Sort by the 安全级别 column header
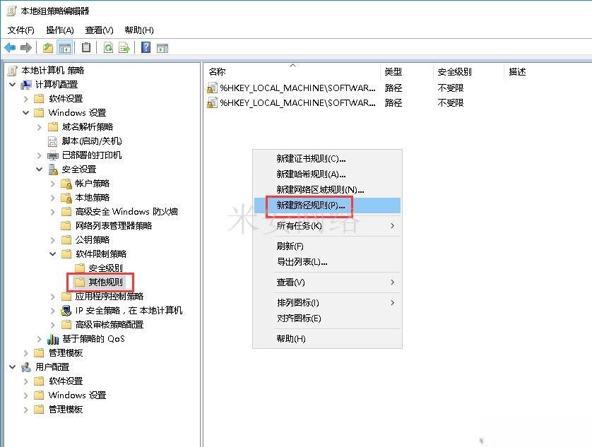592x447 pixels. pos(468,72)
